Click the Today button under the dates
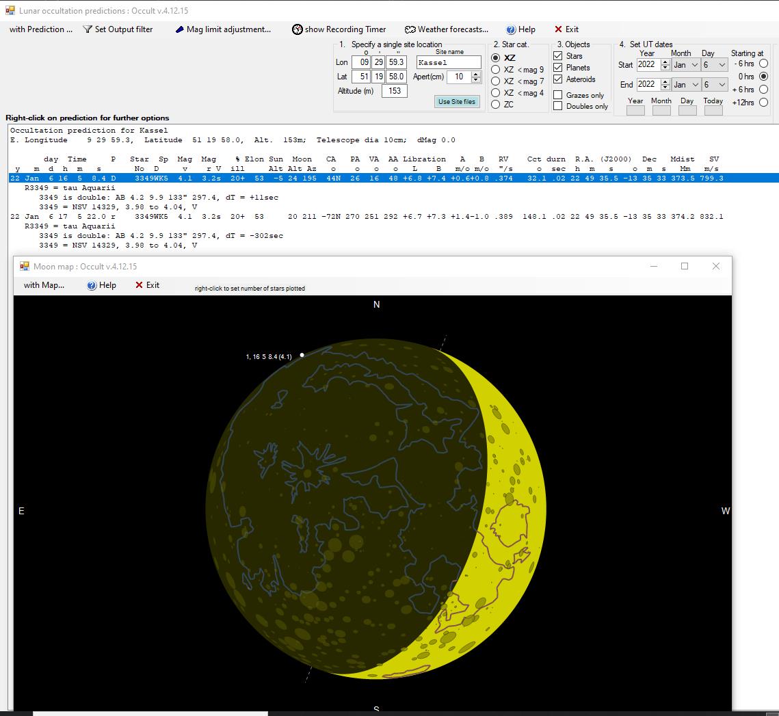This screenshot has width=779, height=716. pyautogui.click(x=713, y=110)
